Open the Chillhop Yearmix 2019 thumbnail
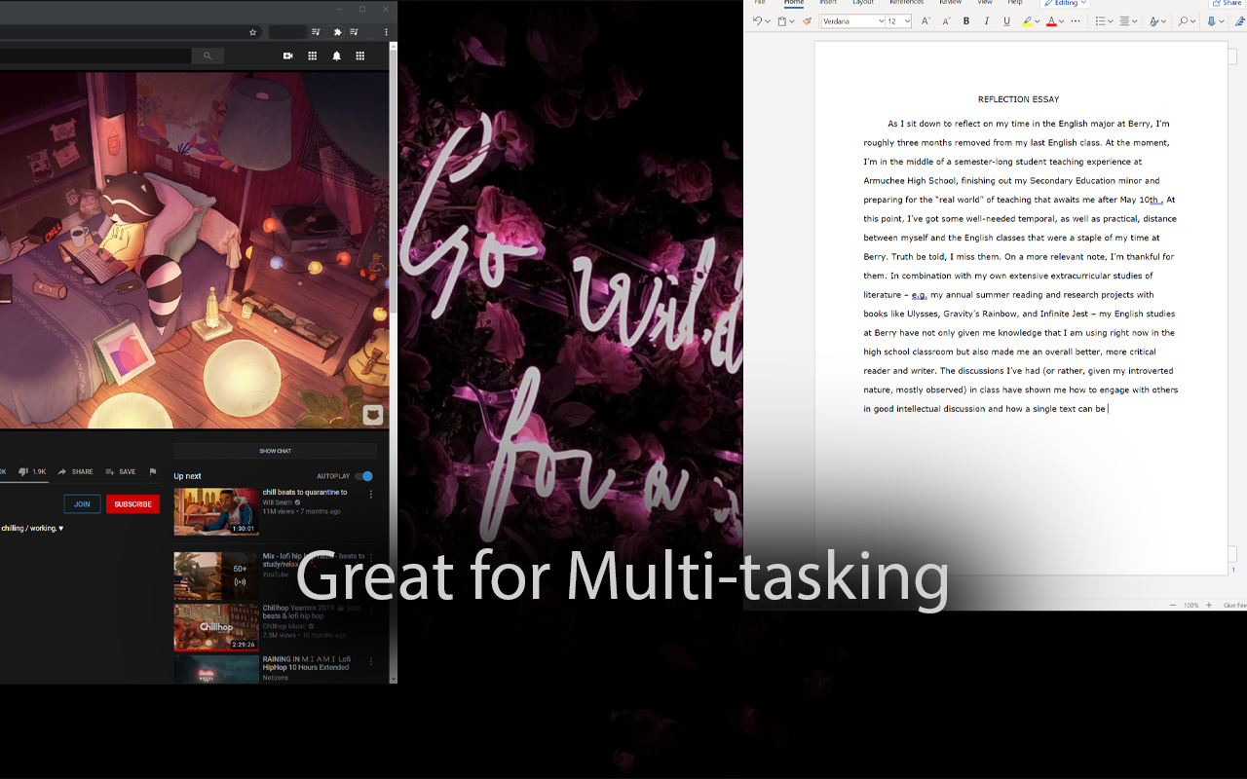 (216, 627)
